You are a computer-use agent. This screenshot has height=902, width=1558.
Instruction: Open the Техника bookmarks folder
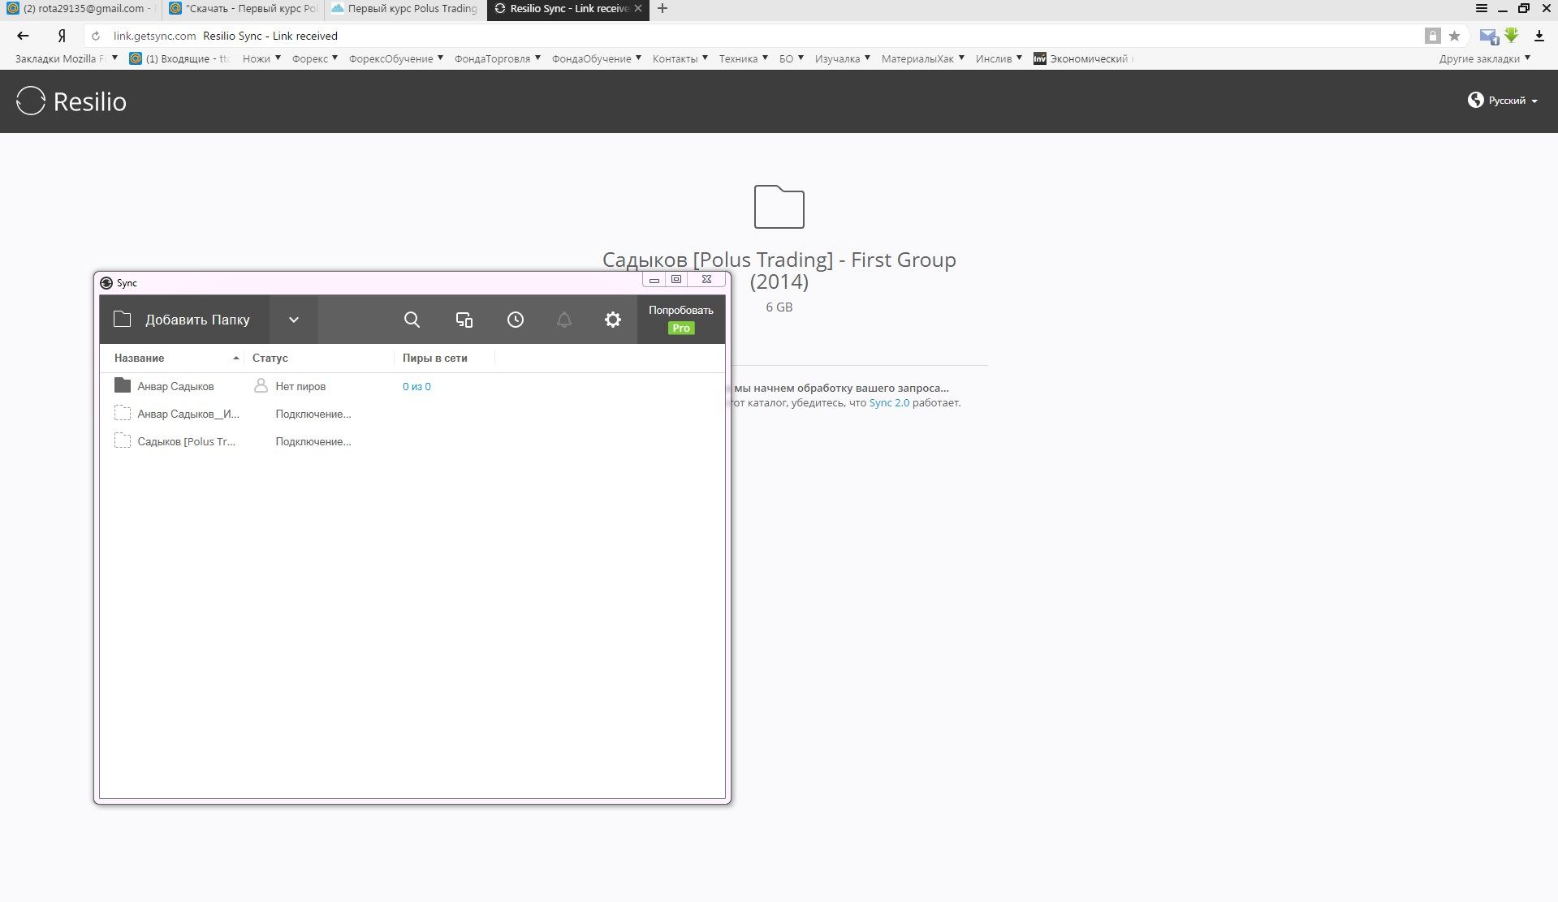point(744,58)
